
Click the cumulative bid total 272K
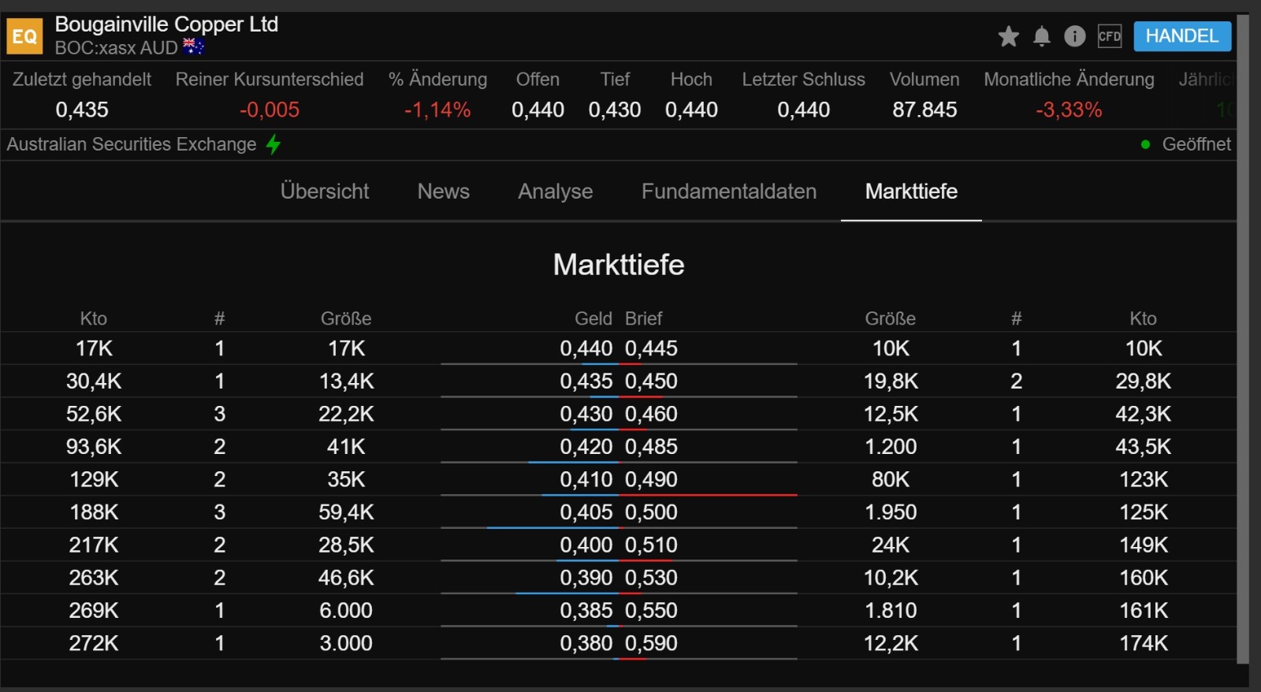point(94,643)
